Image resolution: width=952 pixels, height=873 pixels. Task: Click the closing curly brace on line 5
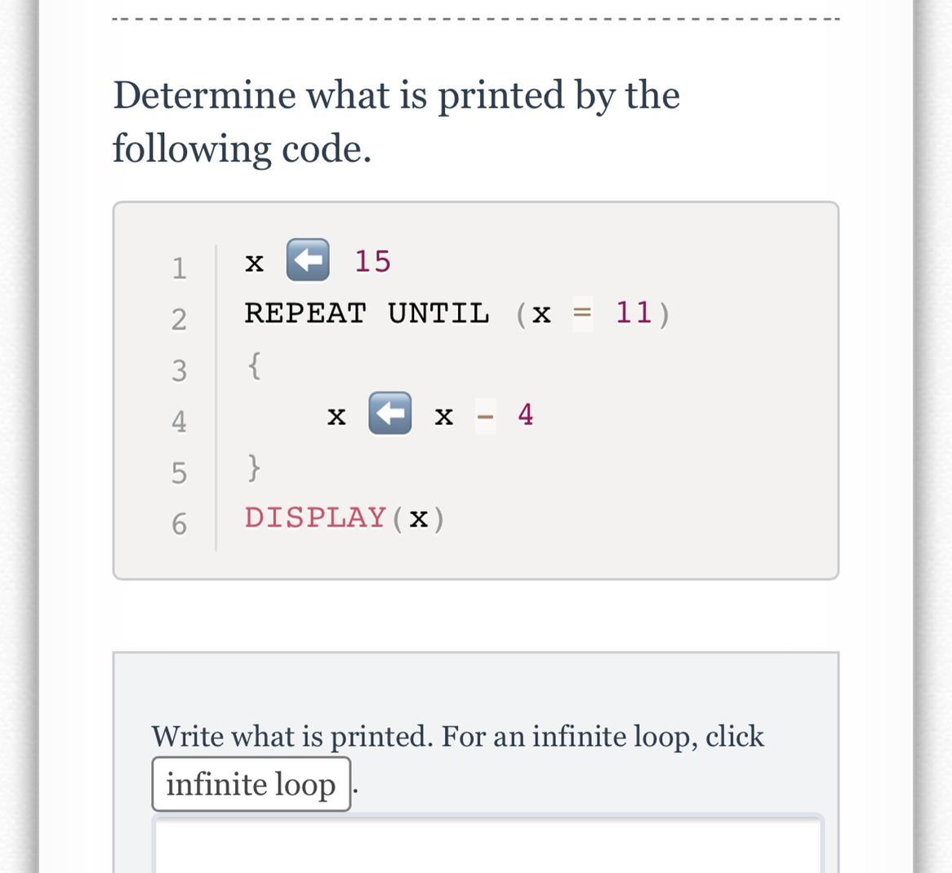click(x=255, y=468)
